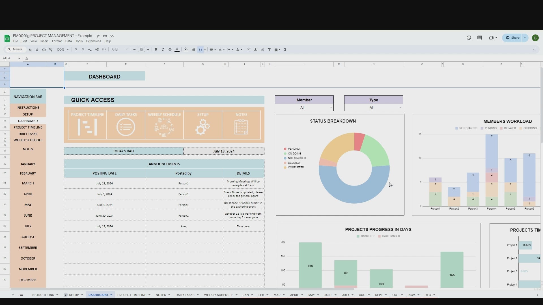Open the functions sigma menu
The width and height of the screenshot is (543, 305).
point(285,49)
